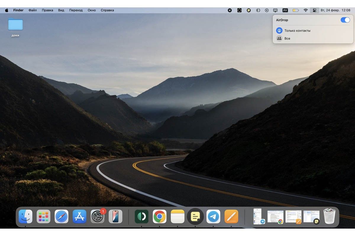Open the Apple menu
The height and width of the screenshot is (236, 355).
7,10
